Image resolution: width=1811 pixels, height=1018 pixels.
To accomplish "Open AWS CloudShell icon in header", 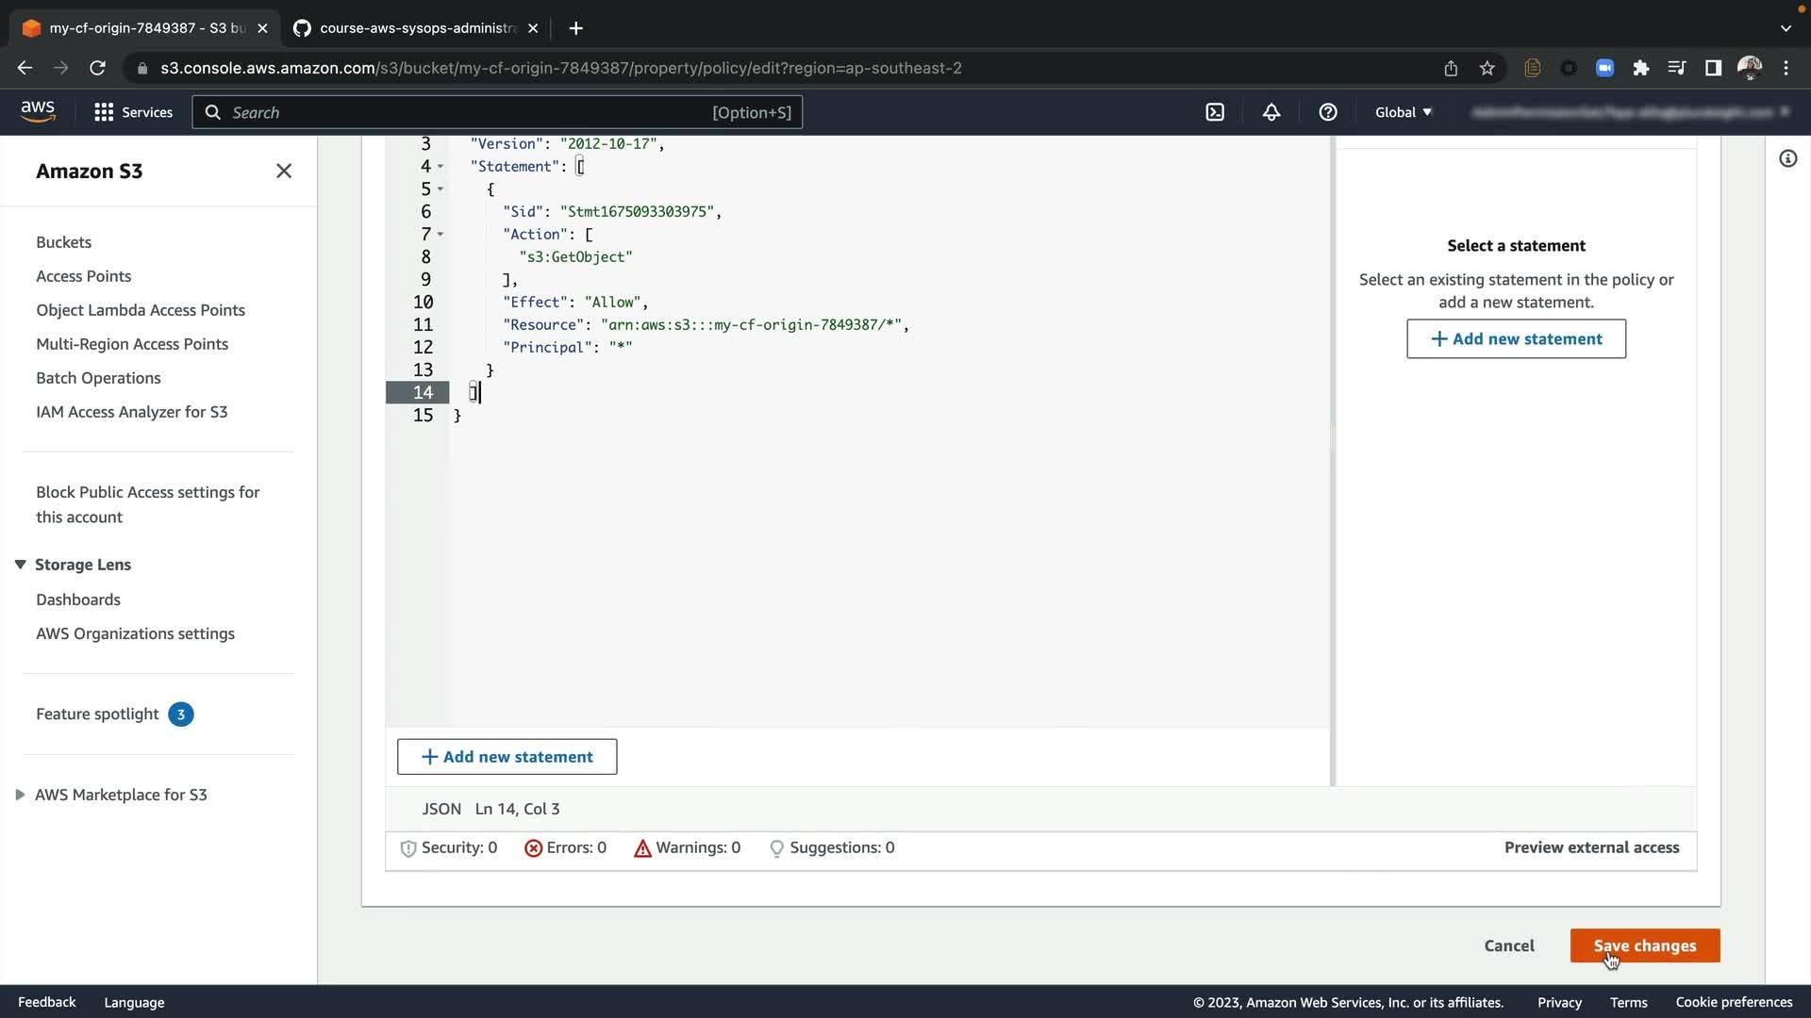I will 1215,112.
